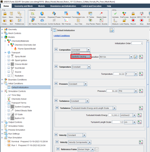150x152 pixels.
Task: Enable the Spark Ignition checkbox
Action: (x=9, y=60)
